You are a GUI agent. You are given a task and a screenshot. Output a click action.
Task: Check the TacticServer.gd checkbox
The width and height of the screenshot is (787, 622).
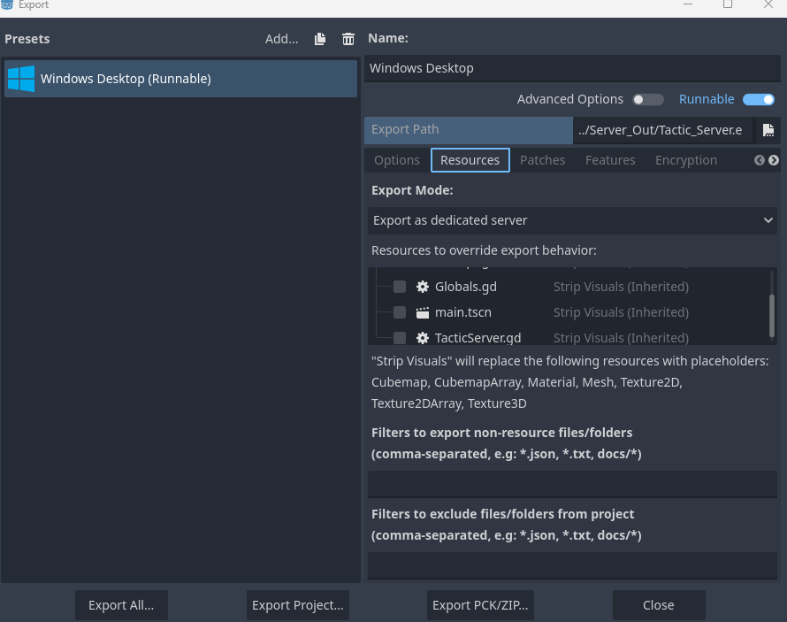point(400,338)
